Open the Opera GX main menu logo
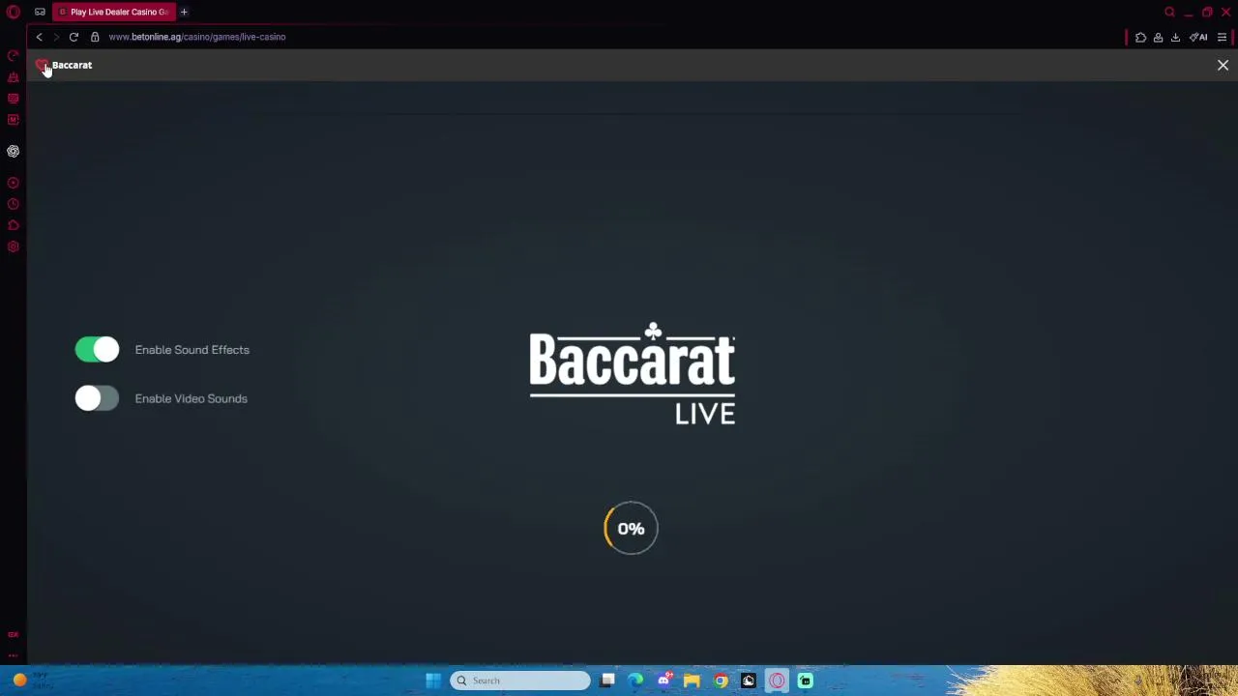The image size is (1238, 696). pos(14,12)
